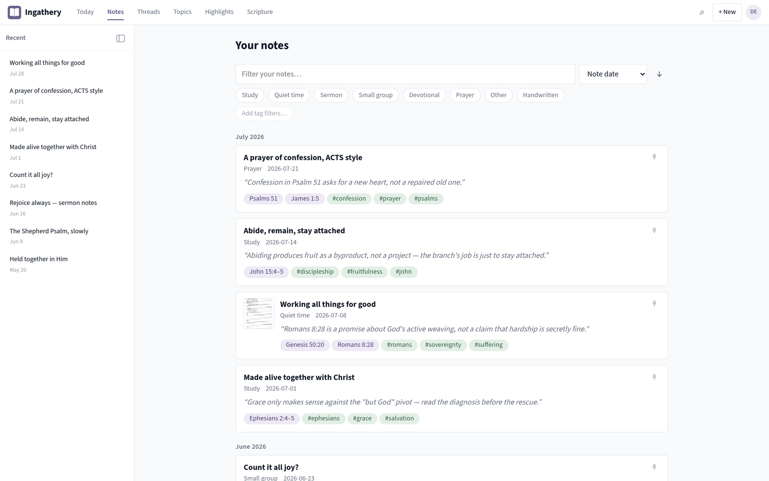Screen dimensions: 769x481
Task: Select the #grace tag
Action: point(362,418)
